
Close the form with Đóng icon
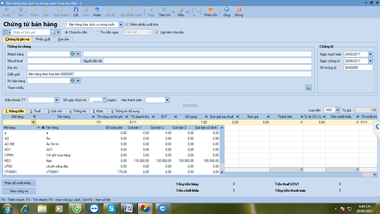tap(239, 9)
